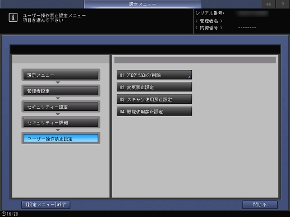290x217 pixels.
Task: Go back to 設定メニュー breadcrumb button
Action: [61, 75]
